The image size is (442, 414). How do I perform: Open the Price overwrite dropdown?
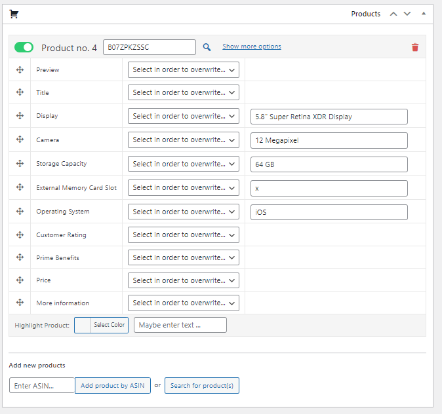coord(184,280)
